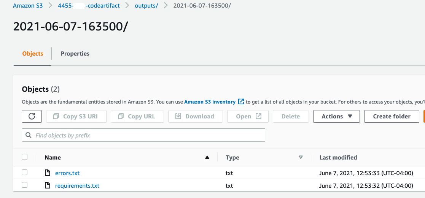Click the file icon next to errors.txt

pos(48,173)
